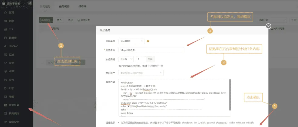Open the 计划任务 cron icon in sidebar
Image resolution: width=298 pixels, height=127 pixels.
(x=5, y=105)
